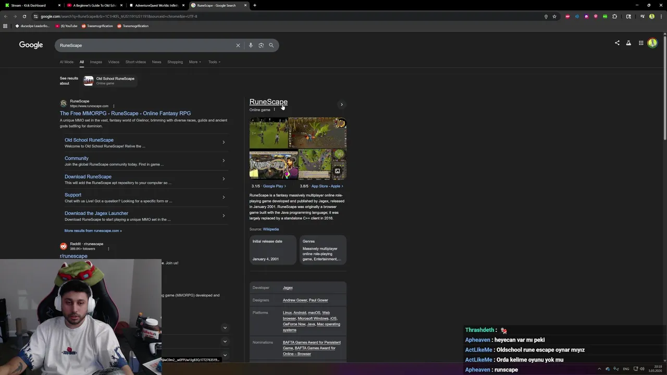Screen dimensions: 667x375
Task: Click the knowledge panel three-dot options
Action: (274, 109)
